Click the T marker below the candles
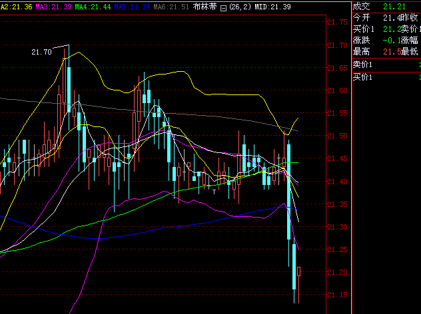This screenshot has width=421, height=314. [214, 192]
